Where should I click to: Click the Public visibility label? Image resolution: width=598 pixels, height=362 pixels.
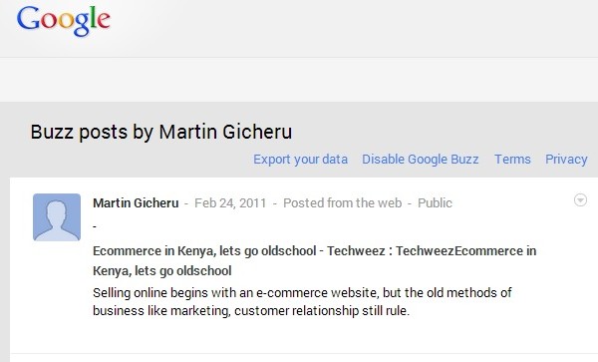[x=435, y=202]
